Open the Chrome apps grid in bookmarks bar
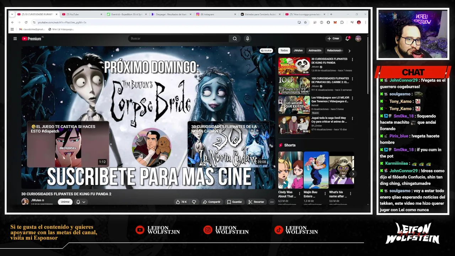 pos(12,29)
